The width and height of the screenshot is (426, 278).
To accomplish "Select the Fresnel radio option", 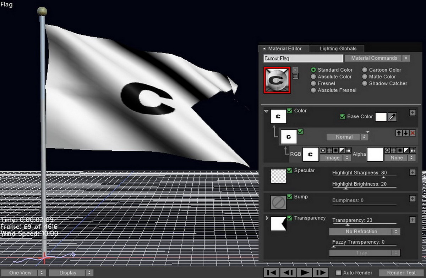I will (313, 83).
